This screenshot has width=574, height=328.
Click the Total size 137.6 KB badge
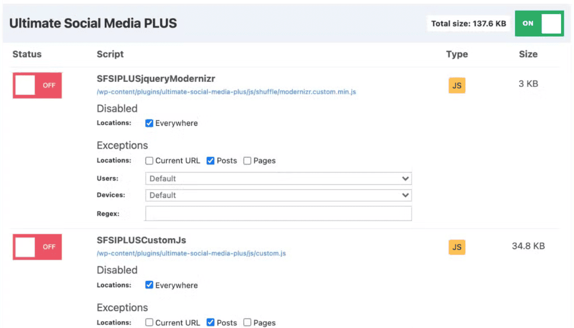coord(468,24)
